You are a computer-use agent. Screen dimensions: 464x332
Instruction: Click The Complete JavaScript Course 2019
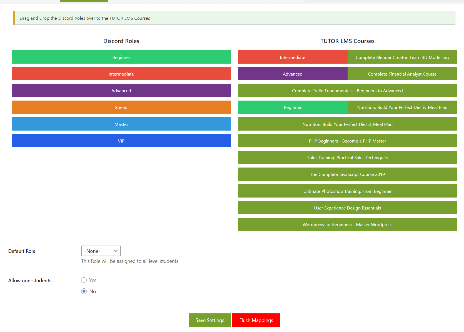pyautogui.click(x=347, y=174)
